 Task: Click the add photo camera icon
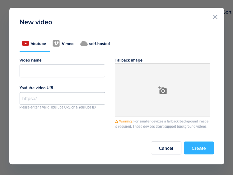(163, 90)
